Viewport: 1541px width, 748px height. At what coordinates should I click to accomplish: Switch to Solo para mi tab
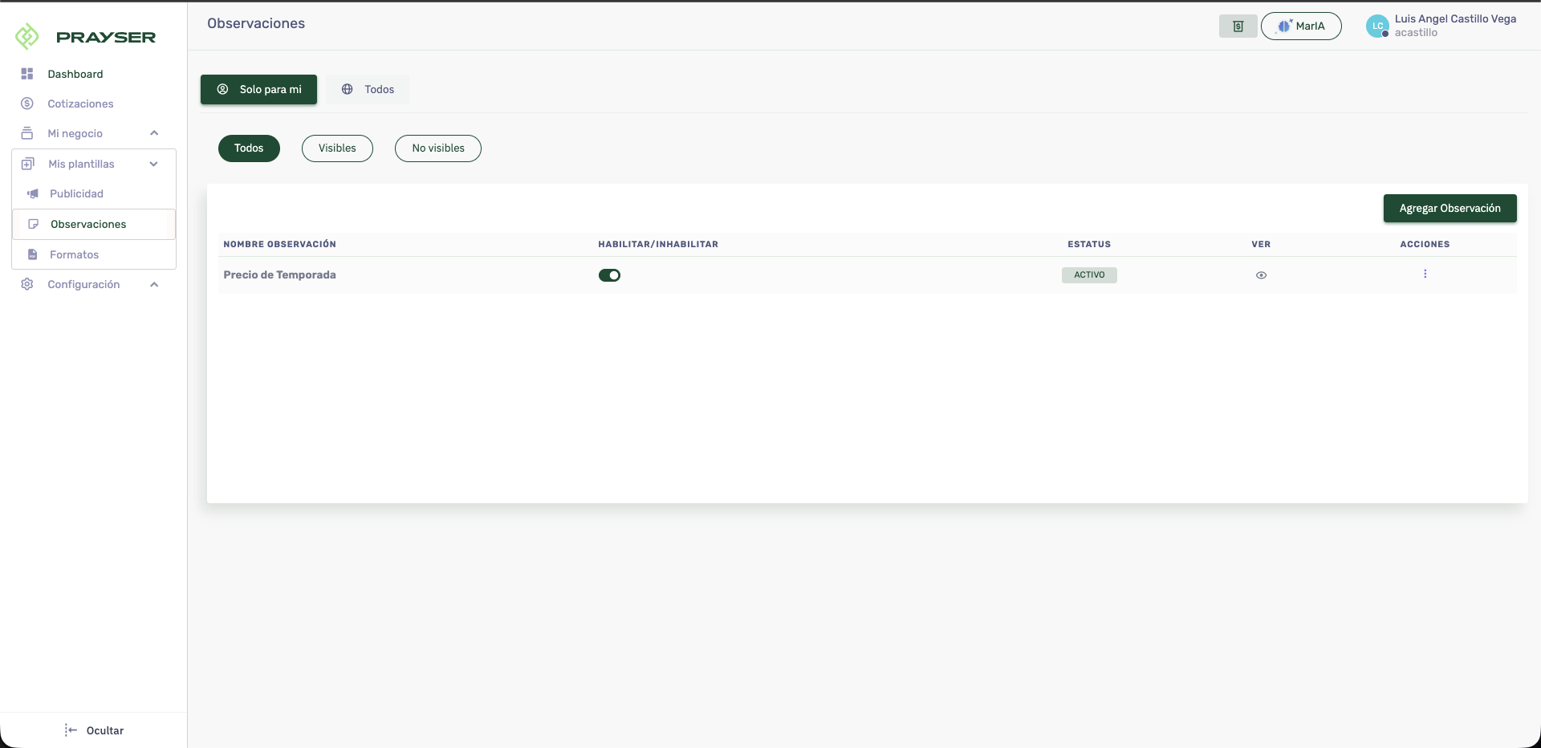tap(258, 89)
